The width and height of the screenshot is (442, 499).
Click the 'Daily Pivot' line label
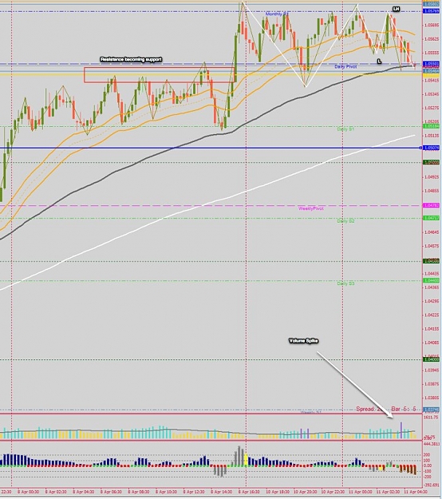coord(345,66)
